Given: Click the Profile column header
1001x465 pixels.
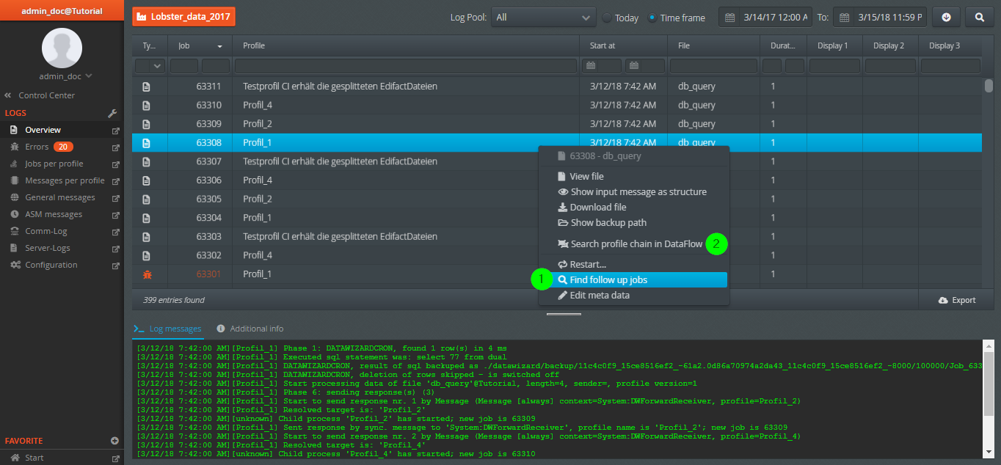Looking at the screenshot, I should (x=407, y=45).
